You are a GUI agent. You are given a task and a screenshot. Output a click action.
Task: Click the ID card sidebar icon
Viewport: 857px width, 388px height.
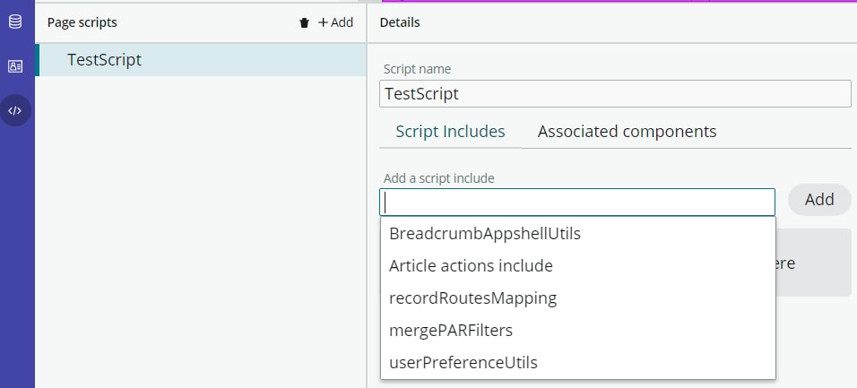(x=15, y=66)
